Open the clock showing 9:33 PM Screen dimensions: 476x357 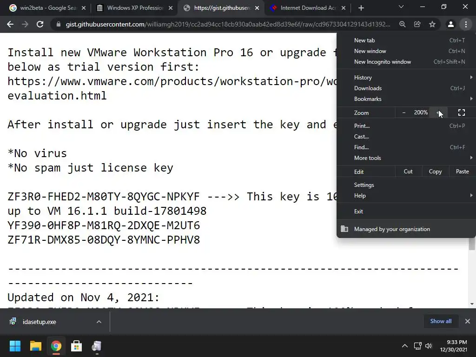[454, 346]
